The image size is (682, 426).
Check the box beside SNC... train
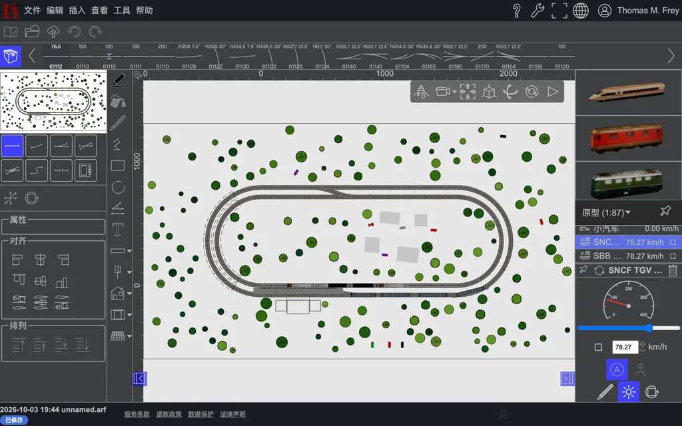click(x=673, y=242)
